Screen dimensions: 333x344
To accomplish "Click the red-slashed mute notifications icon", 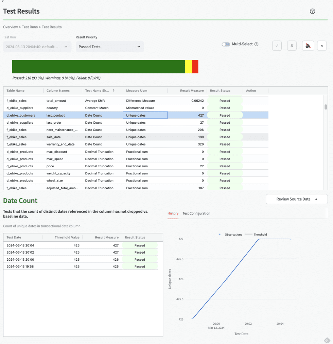I will [x=308, y=46].
